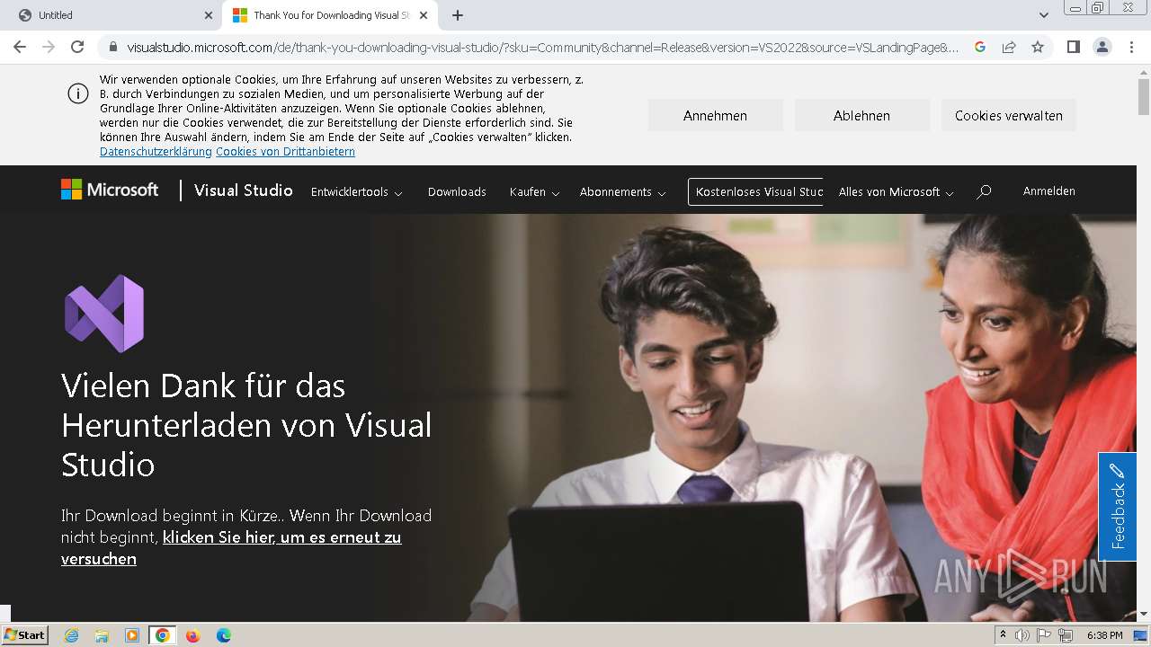Click network tray icon
Image resolution: width=1151 pixels, height=647 pixels.
pyautogui.click(x=1066, y=635)
